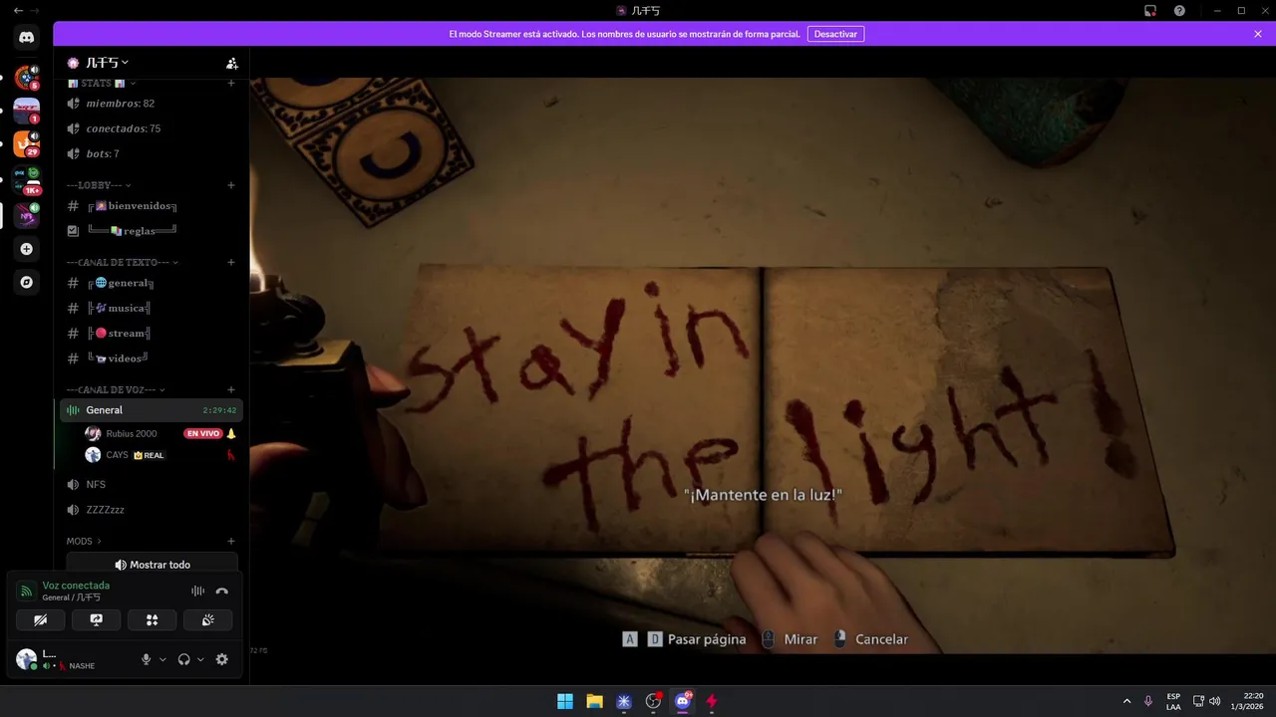Click the Add a Server plus icon
This screenshot has width=1276, height=717.
click(27, 249)
